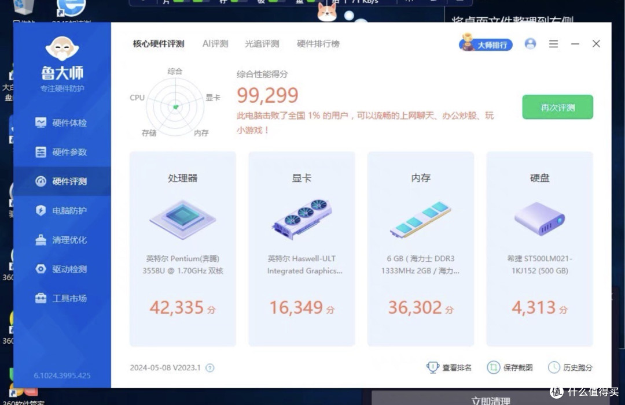Click the 内存 card title
The image size is (625, 405).
tap(421, 178)
